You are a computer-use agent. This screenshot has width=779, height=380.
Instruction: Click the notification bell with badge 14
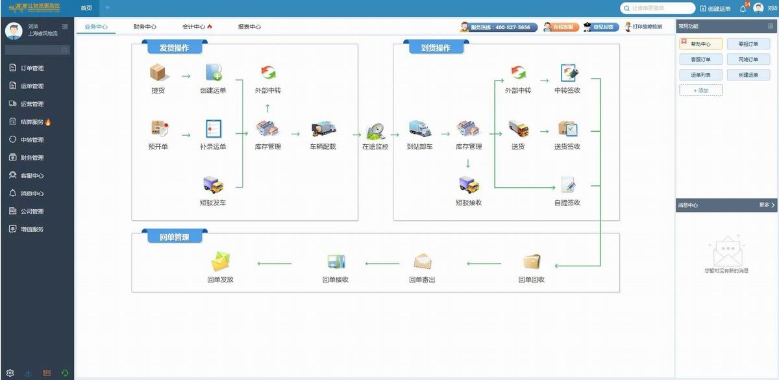click(743, 8)
